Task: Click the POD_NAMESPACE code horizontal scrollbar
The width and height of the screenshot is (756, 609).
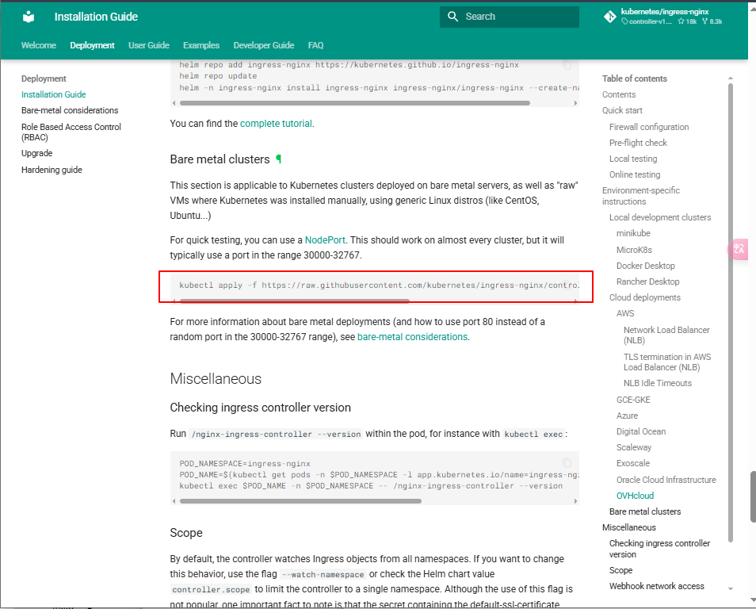Action: pos(300,501)
